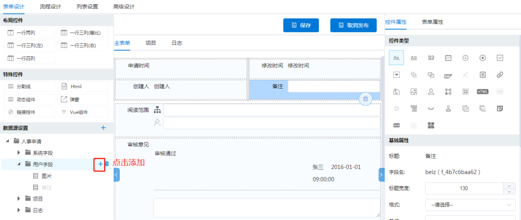Image resolution: width=521 pixels, height=220 pixels.
Task: Open the 表单属性 tab
Action: (x=432, y=22)
